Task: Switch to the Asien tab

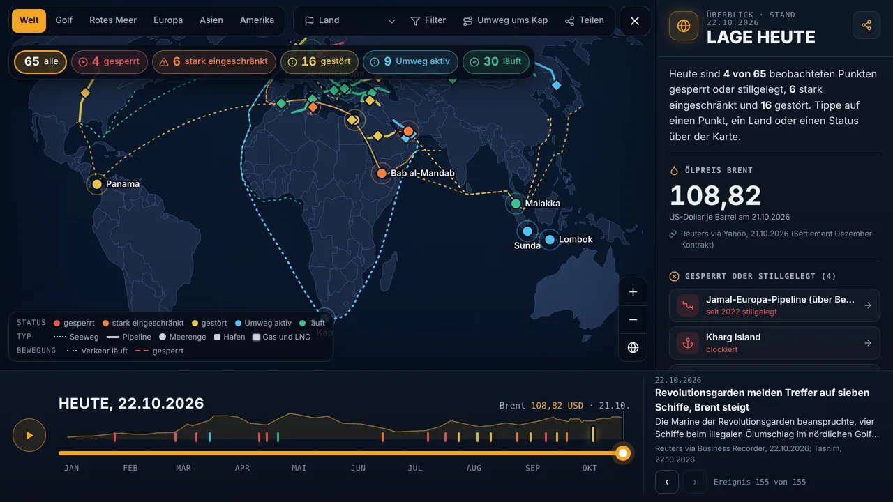Action: click(211, 20)
